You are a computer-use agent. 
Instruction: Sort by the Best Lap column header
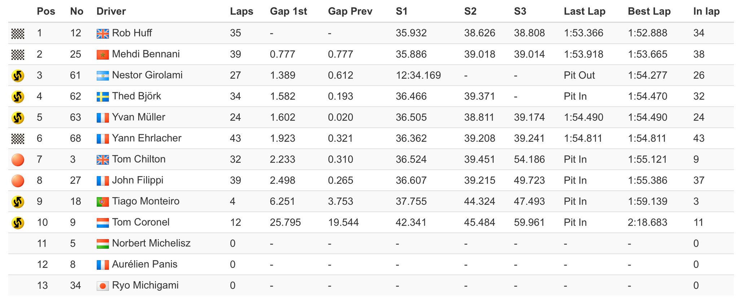point(649,12)
